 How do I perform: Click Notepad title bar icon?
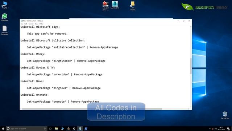coord(22,21)
